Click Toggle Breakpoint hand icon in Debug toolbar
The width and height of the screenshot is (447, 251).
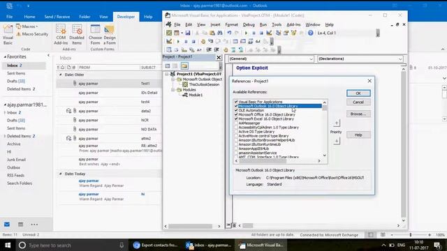[x=203, y=42]
